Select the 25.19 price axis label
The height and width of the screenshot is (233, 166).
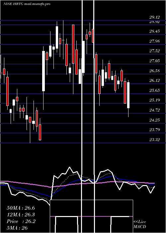155,100
